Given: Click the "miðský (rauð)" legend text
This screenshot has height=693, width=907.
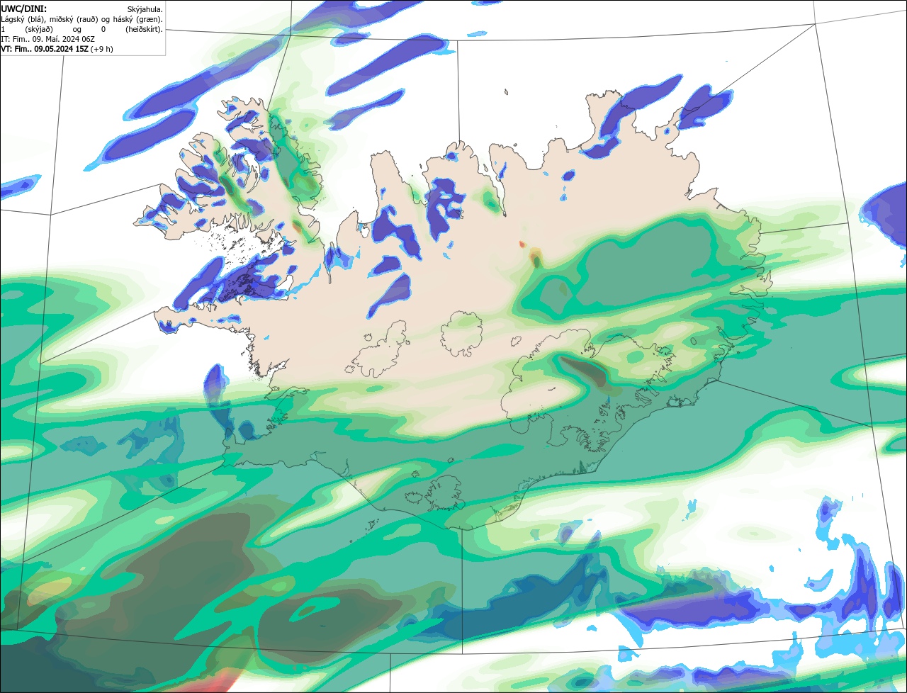Looking at the screenshot, I should tap(74, 20).
